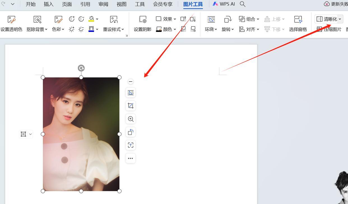Click the rotate icon in the floating toolbar
Image resolution: width=348 pixels, height=204 pixels.
click(x=131, y=132)
